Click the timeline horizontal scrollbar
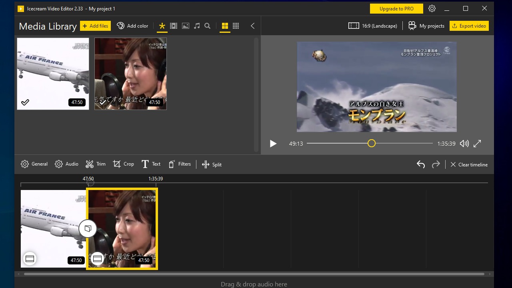The width and height of the screenshot is (512, 288). [x=254, y=274]
